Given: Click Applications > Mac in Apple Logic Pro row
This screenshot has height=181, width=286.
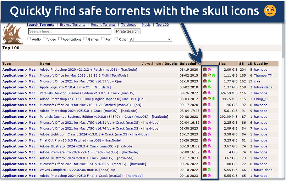Looking at the screenshot, I should 19,87.
